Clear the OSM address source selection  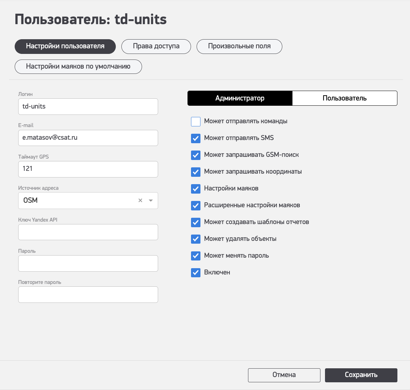[x=140, y=201]
